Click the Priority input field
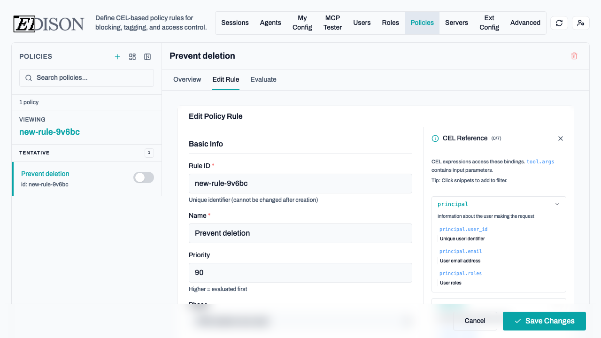601x338 pixels. tap(300, 273)
